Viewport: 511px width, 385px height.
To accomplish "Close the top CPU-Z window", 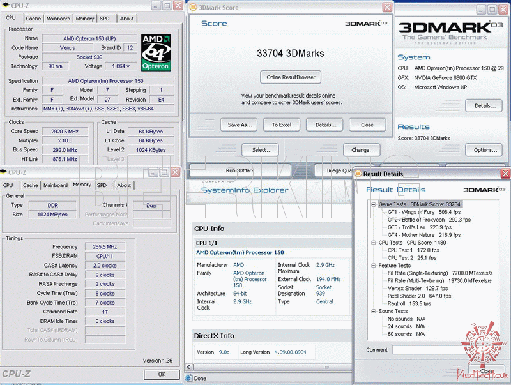I will click(x=178, y=6).
